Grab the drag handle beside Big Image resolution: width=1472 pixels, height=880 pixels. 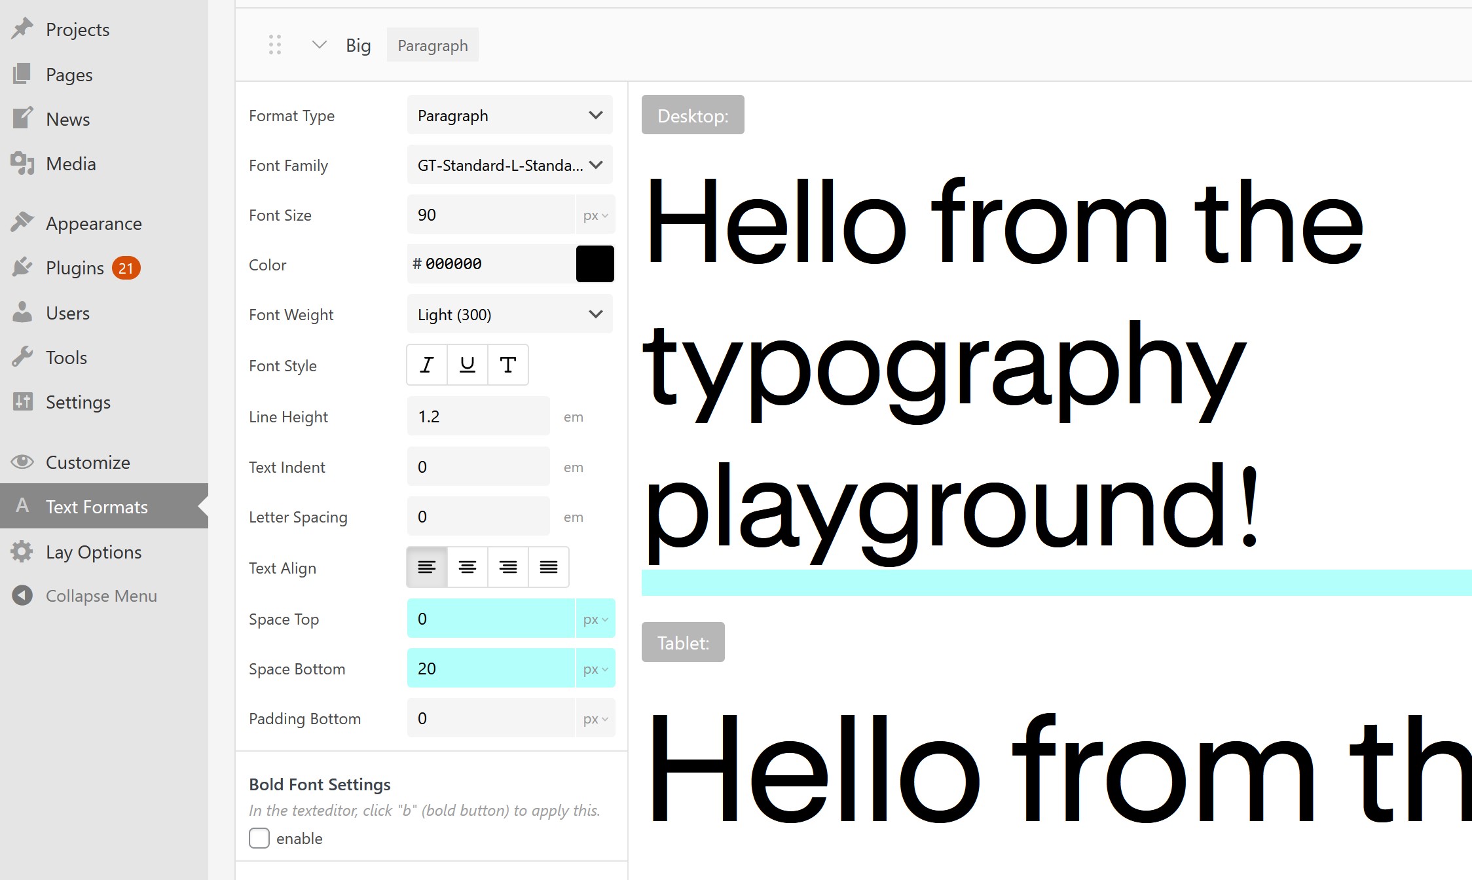[x=275, y=45]
